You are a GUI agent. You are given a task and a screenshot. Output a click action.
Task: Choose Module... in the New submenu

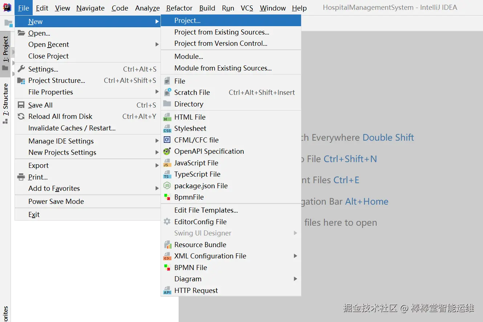pos(231,57)
